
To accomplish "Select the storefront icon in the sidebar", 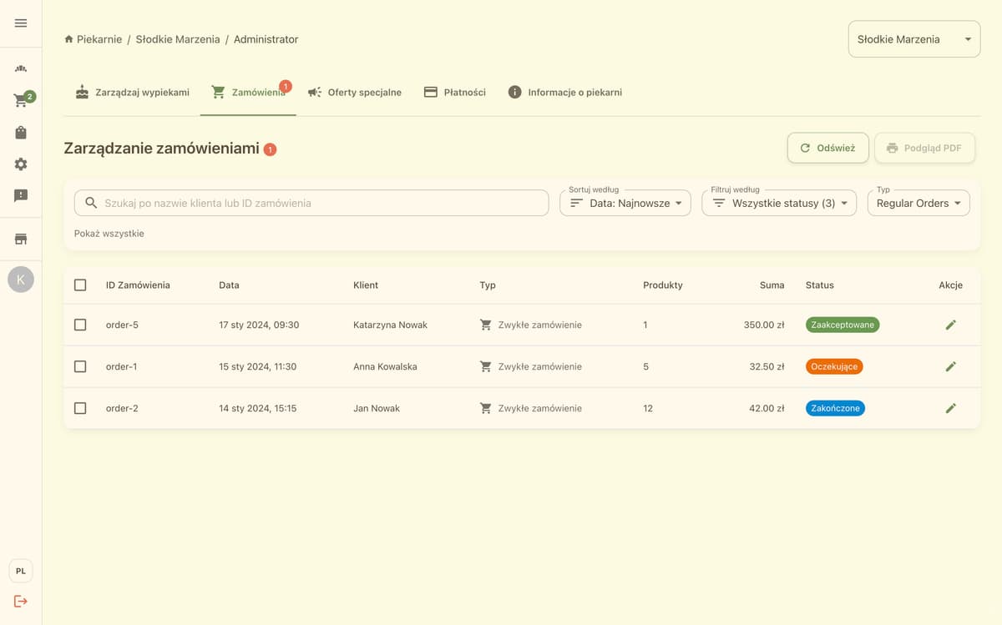I will pyautogui.click(x=21, y=239).
